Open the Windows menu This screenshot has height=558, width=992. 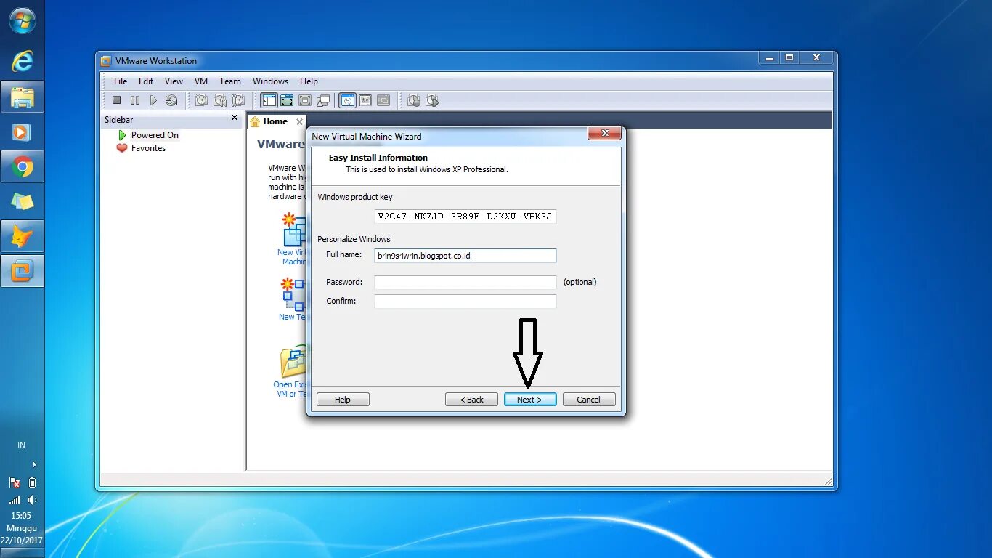point(270,81)
